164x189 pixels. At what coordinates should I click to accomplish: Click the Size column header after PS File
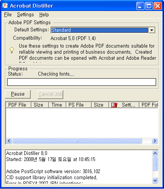[100, 105]
